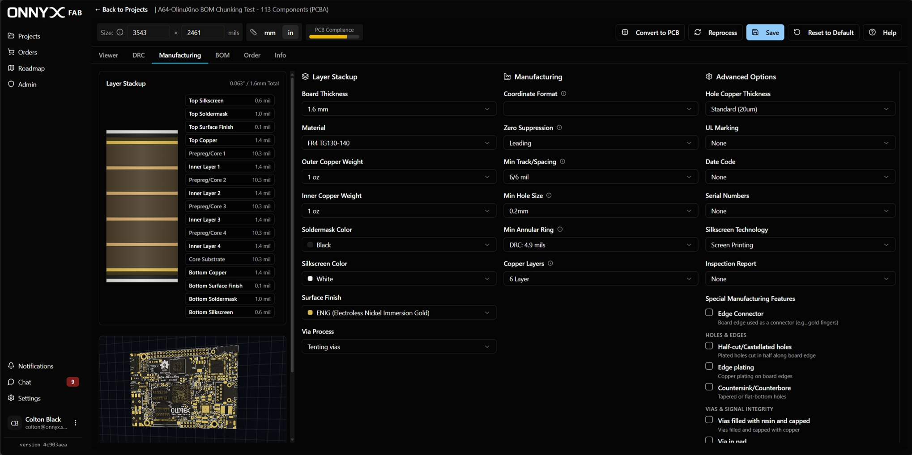Click the Save button

[x=765, y=32]
